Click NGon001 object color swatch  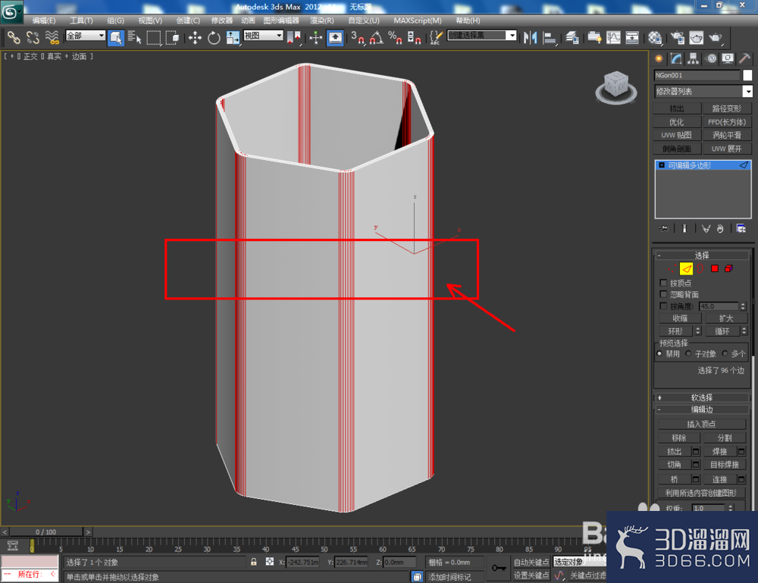coord(747,75)
